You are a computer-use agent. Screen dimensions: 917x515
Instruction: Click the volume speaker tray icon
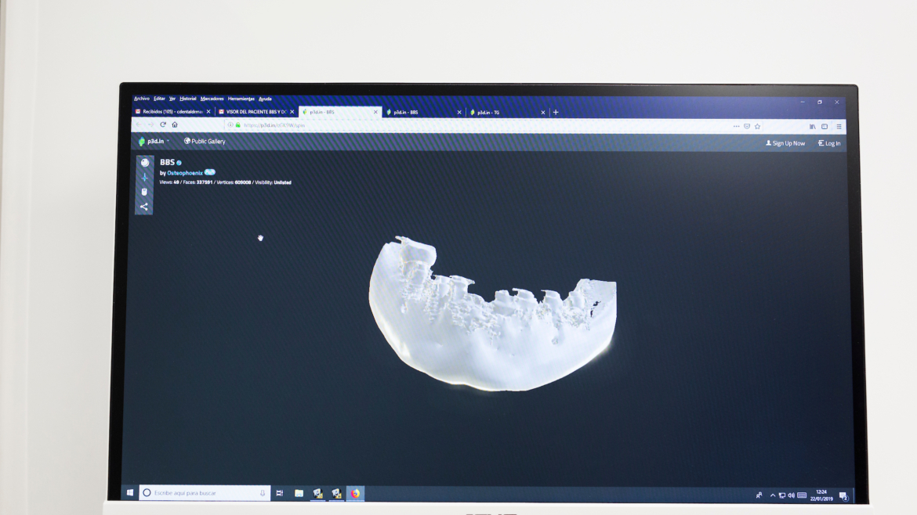pos(792,495)
